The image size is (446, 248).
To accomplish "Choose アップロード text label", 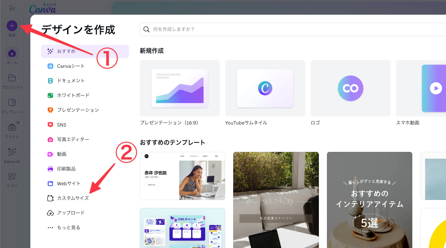I will (71, 213).
